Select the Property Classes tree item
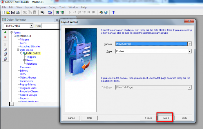This screenshot has width=203, height=129. click(29, 91)
